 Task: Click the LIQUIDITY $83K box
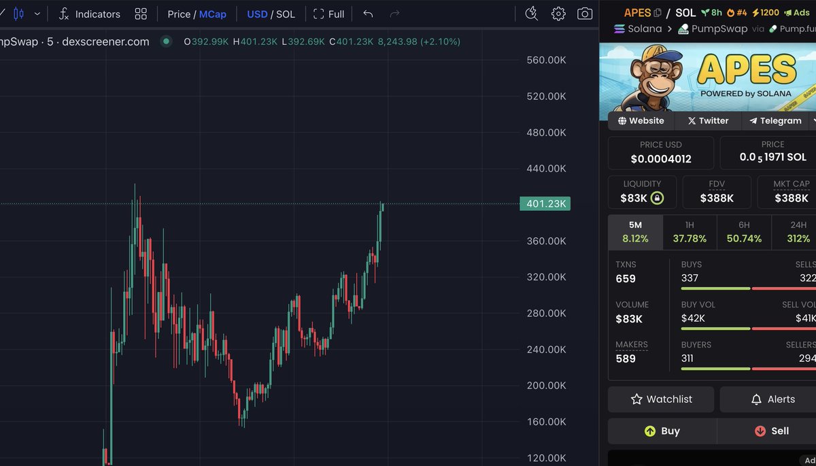[x=642, y=192]
